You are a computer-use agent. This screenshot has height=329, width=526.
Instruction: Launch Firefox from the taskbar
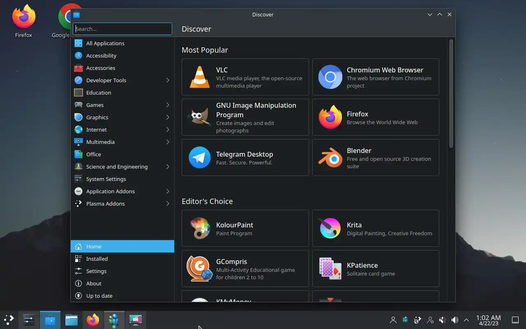click(93, 320)
